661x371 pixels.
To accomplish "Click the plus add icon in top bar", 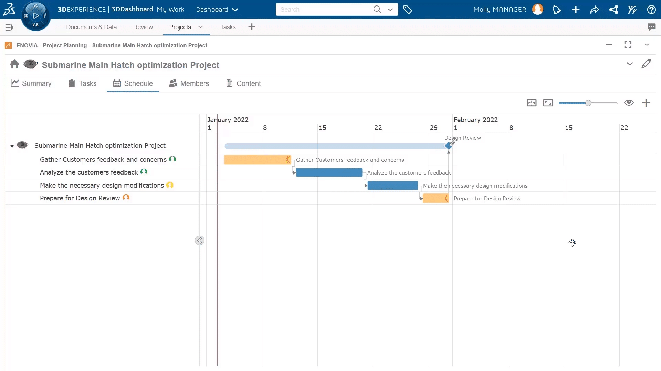I will 576,10.
